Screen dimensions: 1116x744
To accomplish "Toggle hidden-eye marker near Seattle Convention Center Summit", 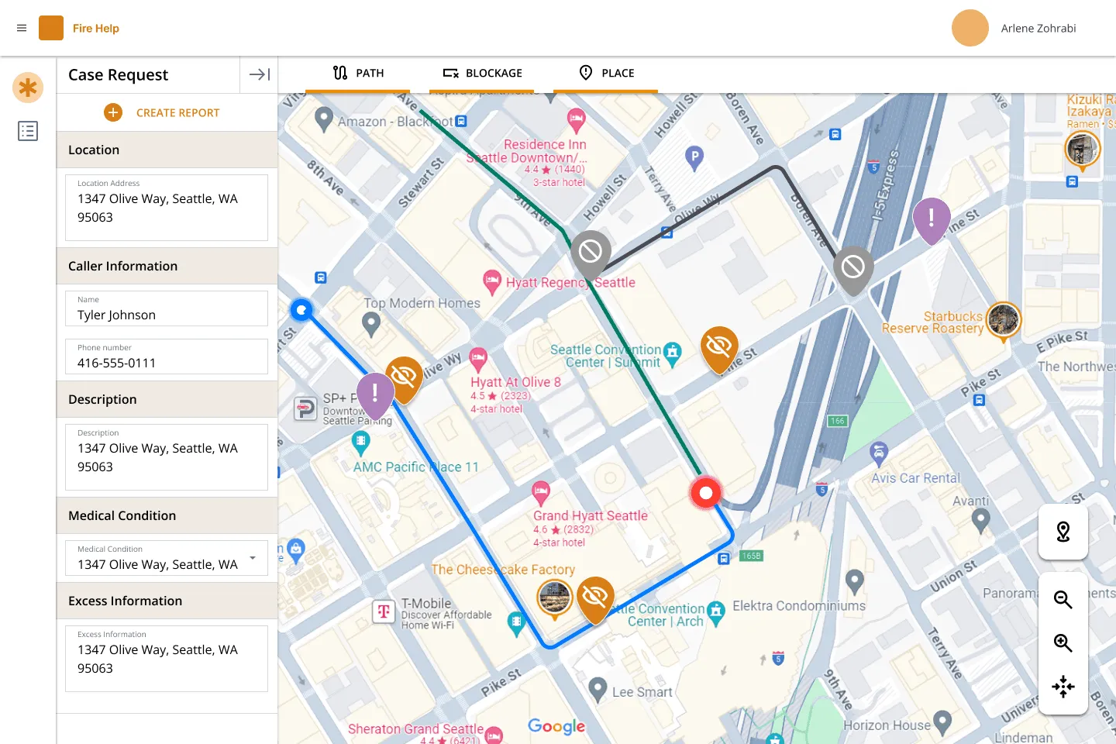I will click(719, 349).
